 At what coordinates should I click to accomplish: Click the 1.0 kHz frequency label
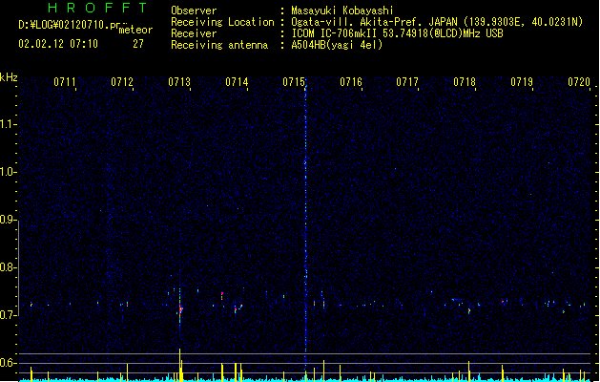[x=8, y=172]
